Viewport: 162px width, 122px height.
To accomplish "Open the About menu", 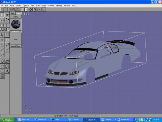I will pos(74,5).
